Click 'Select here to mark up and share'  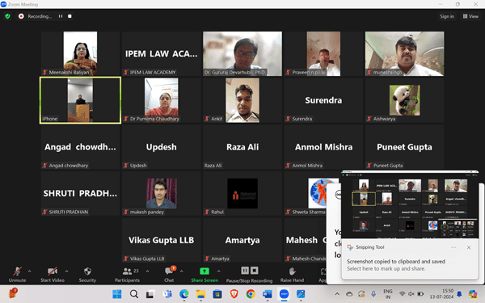[x=386, y=269]
